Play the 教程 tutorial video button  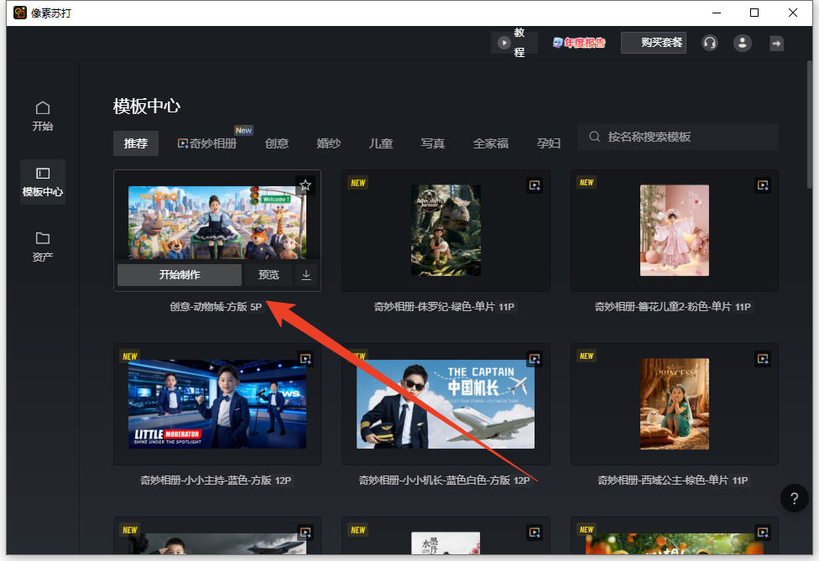tap(514, 43)
